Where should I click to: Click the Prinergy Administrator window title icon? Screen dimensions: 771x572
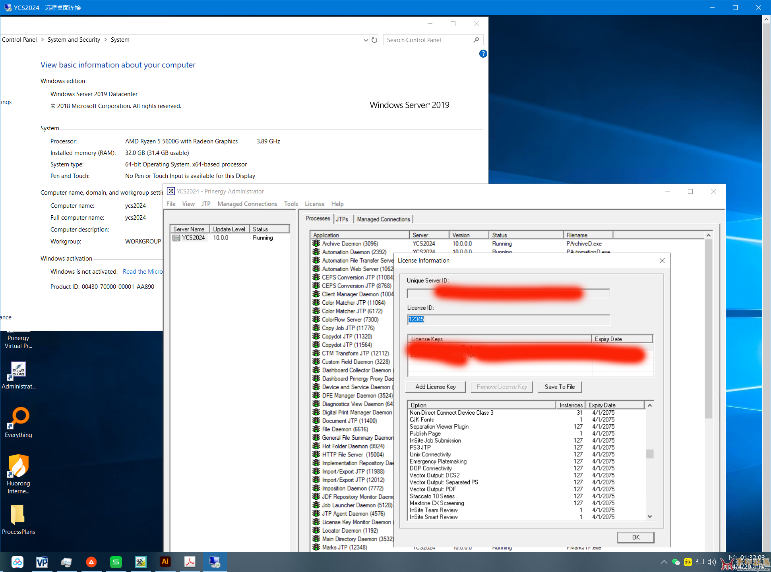(x=171, y=191)
